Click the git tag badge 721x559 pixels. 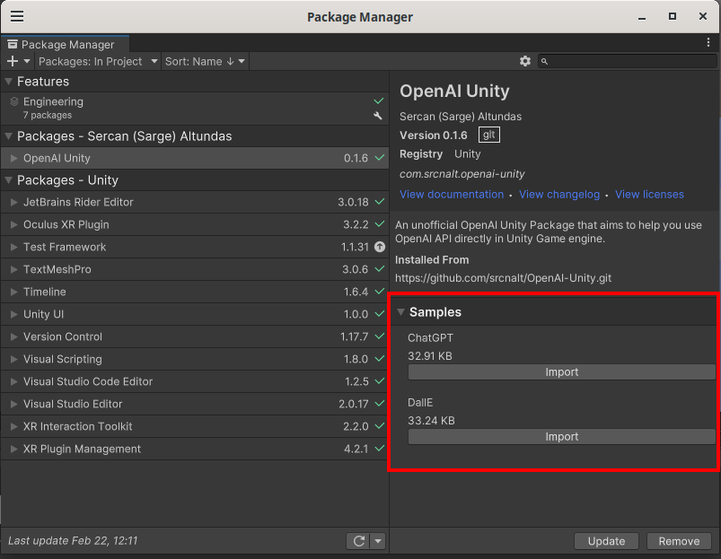[x=488, y=135]
